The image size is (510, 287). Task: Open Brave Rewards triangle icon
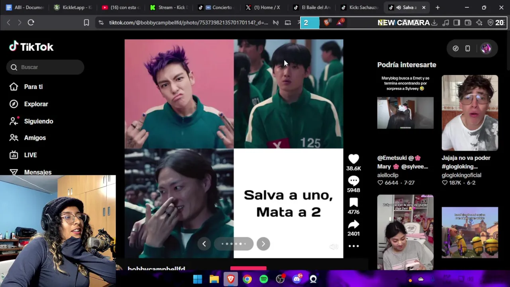click(x=340, y=23)
